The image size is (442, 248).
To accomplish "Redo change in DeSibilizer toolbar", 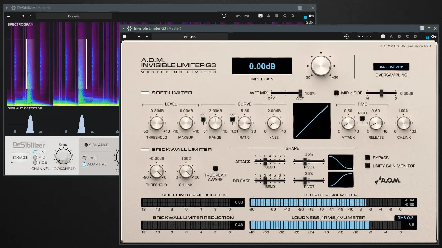I will pos(246,16).
